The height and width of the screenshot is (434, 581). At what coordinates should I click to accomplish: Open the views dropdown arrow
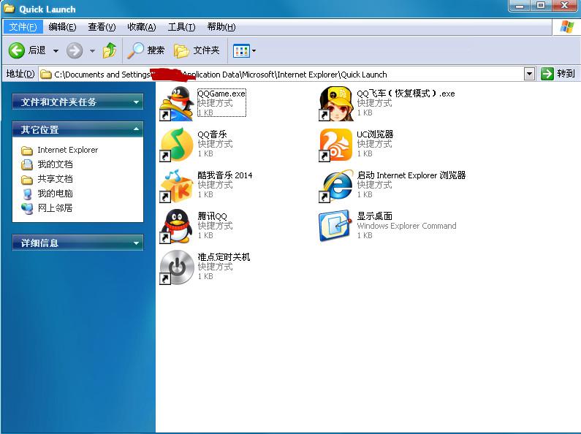[x=254, y=50]
